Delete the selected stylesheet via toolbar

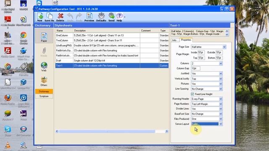[x=60, y=17]
